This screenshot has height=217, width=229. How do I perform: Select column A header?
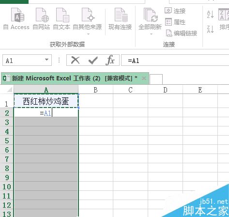(x=46, y=90)
